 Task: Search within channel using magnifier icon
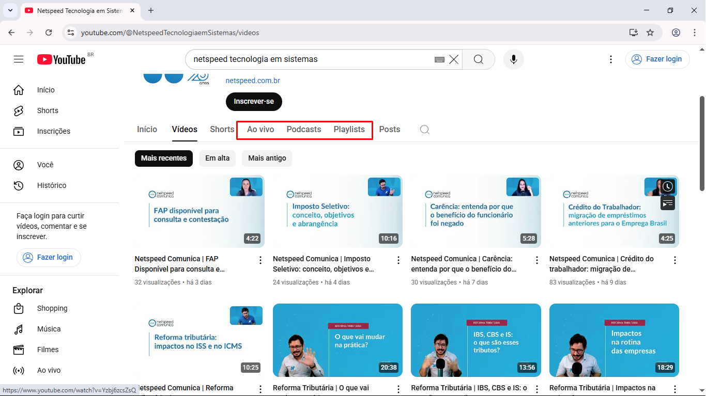point(424,130)
